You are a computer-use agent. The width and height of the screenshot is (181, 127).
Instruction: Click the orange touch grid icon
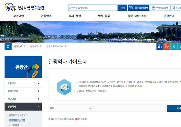pyautogui.click(x=167, y=46)
